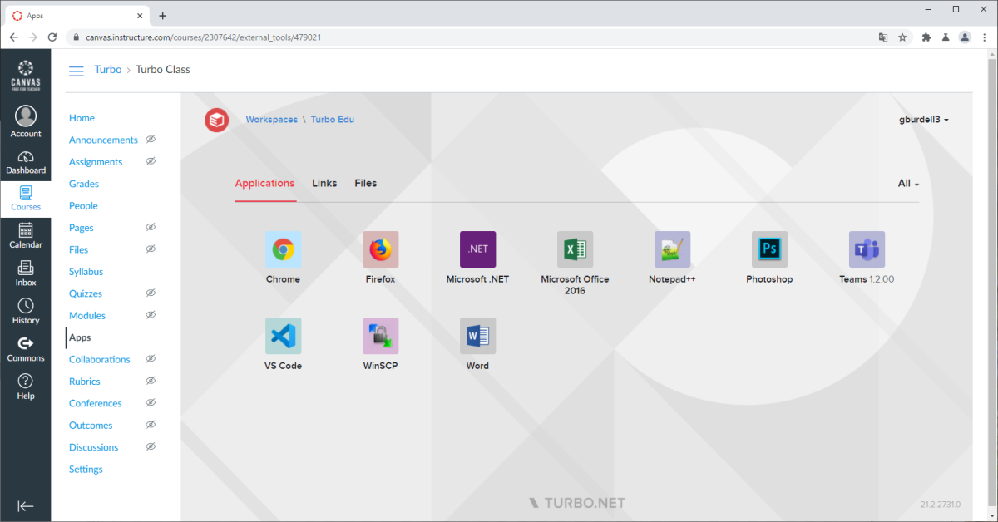The image size is (998, 522).
Task: Open the Canvas Inbox
Action: (26, 274)
